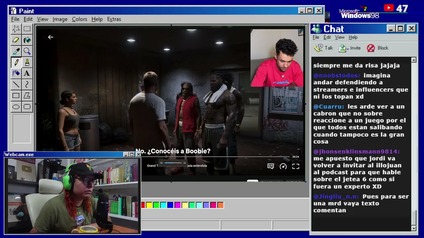
Task: Click the Block icon in Chat
Action: coord(371,48)
